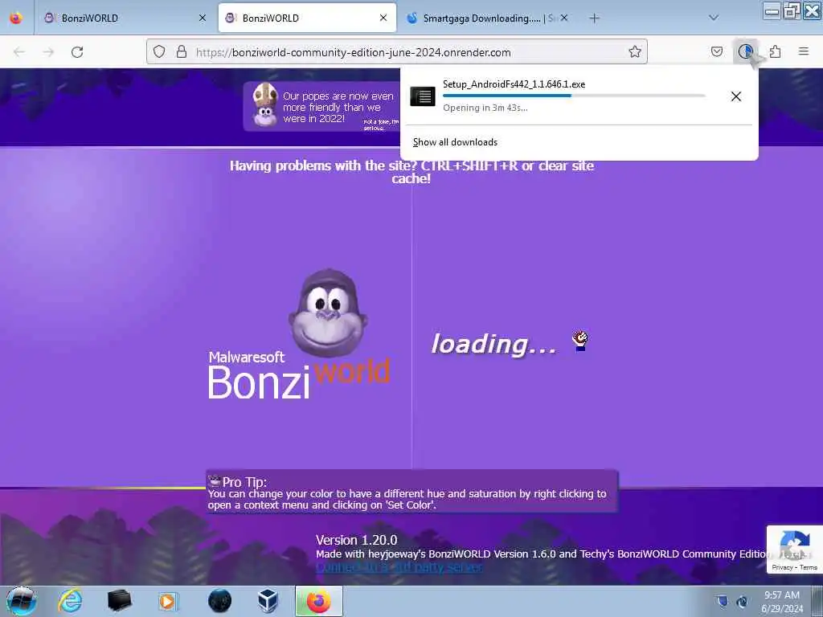Click the Firefox View icon in tab bar

click(16, 18)
